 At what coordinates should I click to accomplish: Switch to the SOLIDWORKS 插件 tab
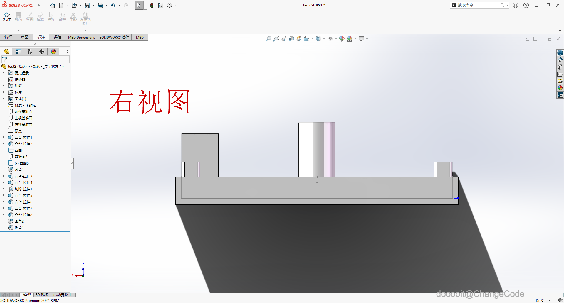[114, 37]
